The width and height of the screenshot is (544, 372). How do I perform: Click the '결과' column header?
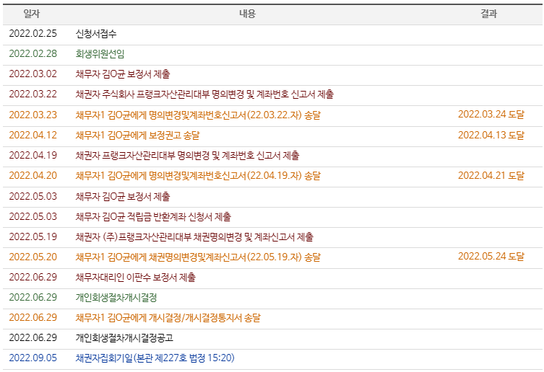point(489,14)
